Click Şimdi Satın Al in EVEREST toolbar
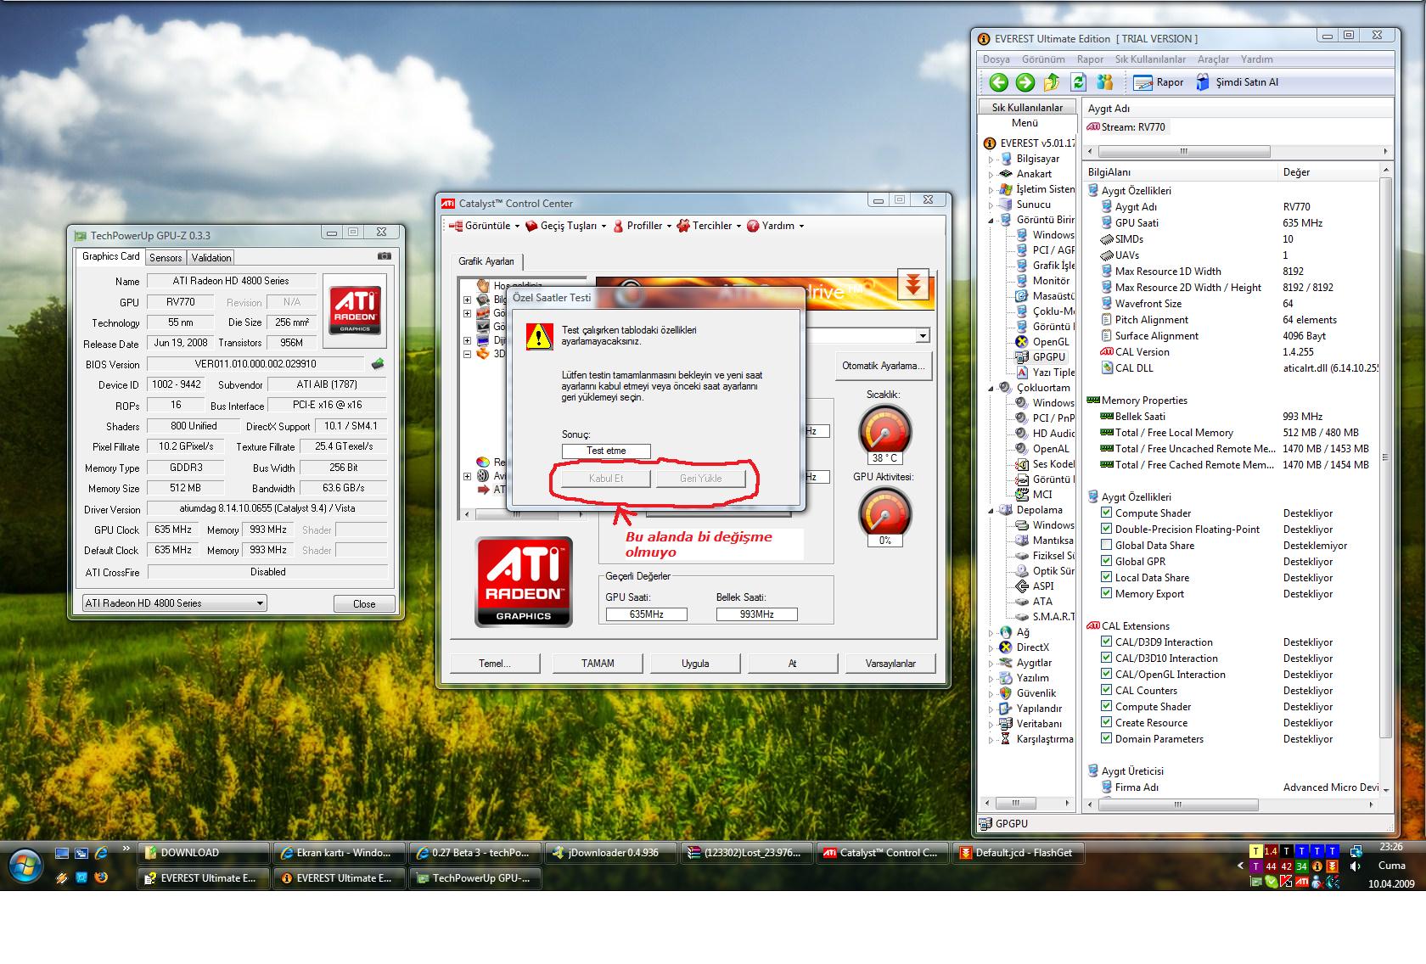This screenshot has height=964, width=1426. (1238, 82)
